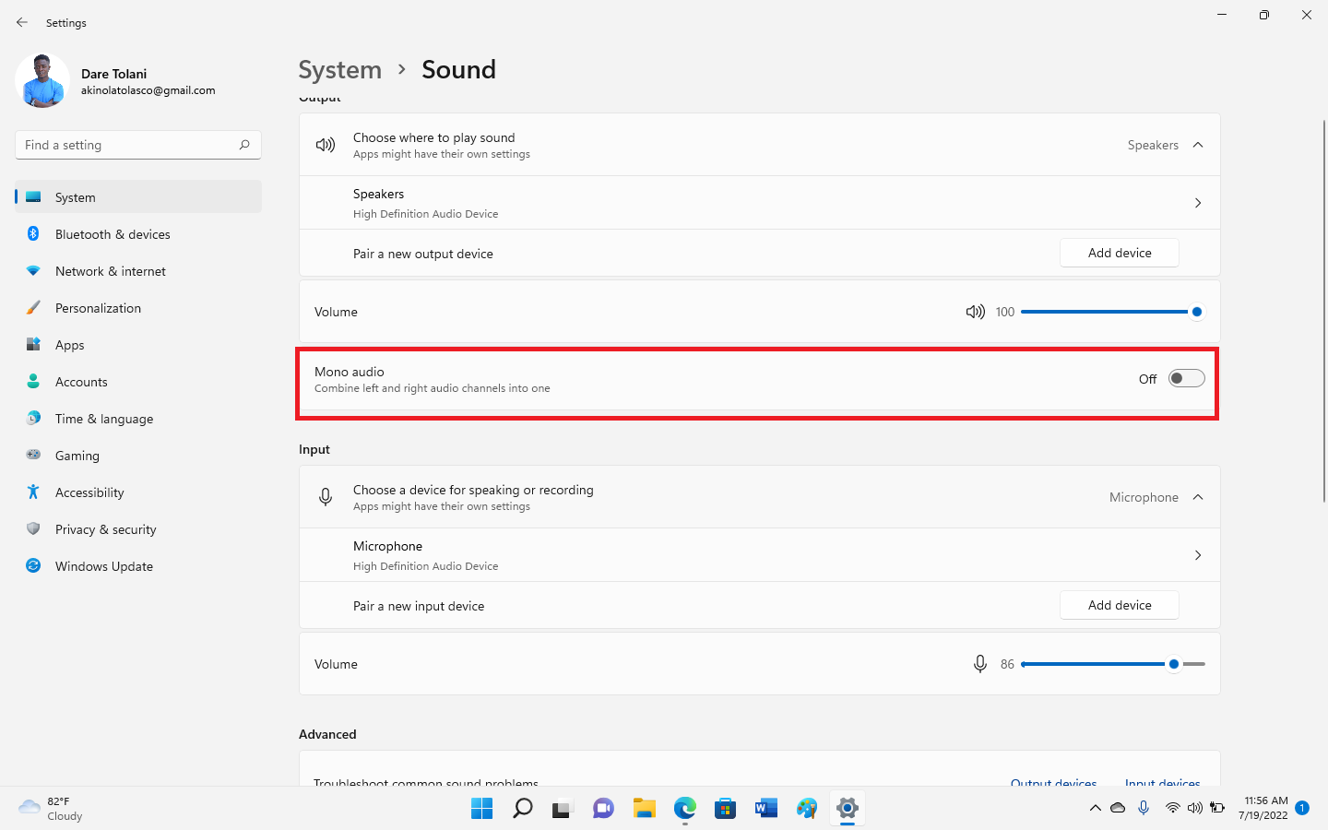This screenshot has height=830, width=1328.
Task: Open Apps settings page
Action: click(x=138, y=345)
